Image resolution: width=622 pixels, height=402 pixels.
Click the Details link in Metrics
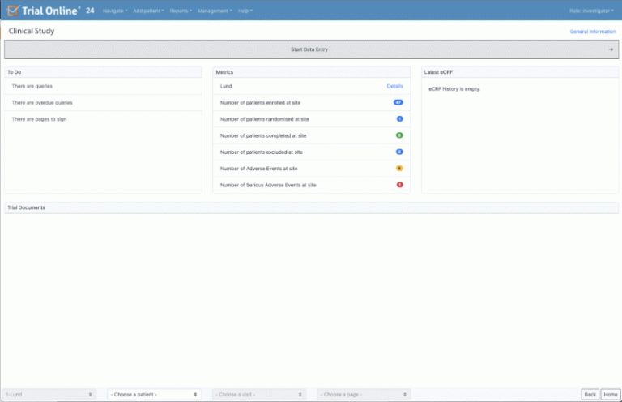click(x=394, y=85)
